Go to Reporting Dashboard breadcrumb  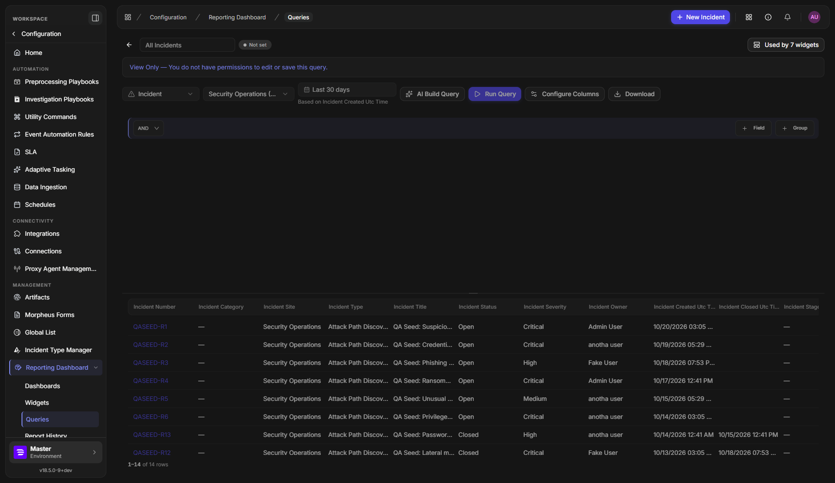[237, 17]
